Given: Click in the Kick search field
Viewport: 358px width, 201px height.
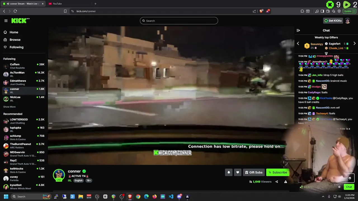Looking at the screenshot, I should coord(179,21).
